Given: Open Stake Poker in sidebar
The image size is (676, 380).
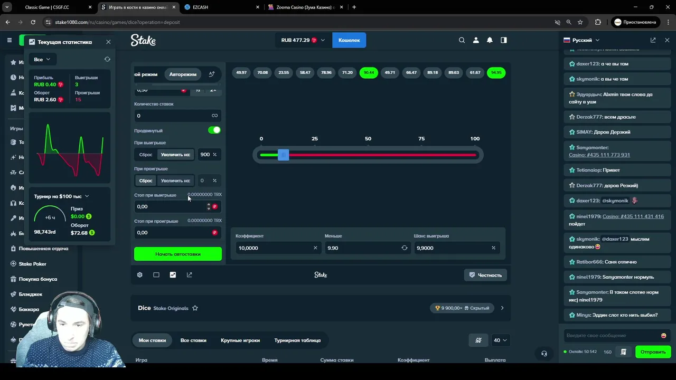Looking at the screenshot, I should [33, 264].
